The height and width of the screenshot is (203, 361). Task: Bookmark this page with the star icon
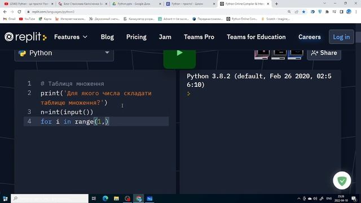(x=303, y=12)
